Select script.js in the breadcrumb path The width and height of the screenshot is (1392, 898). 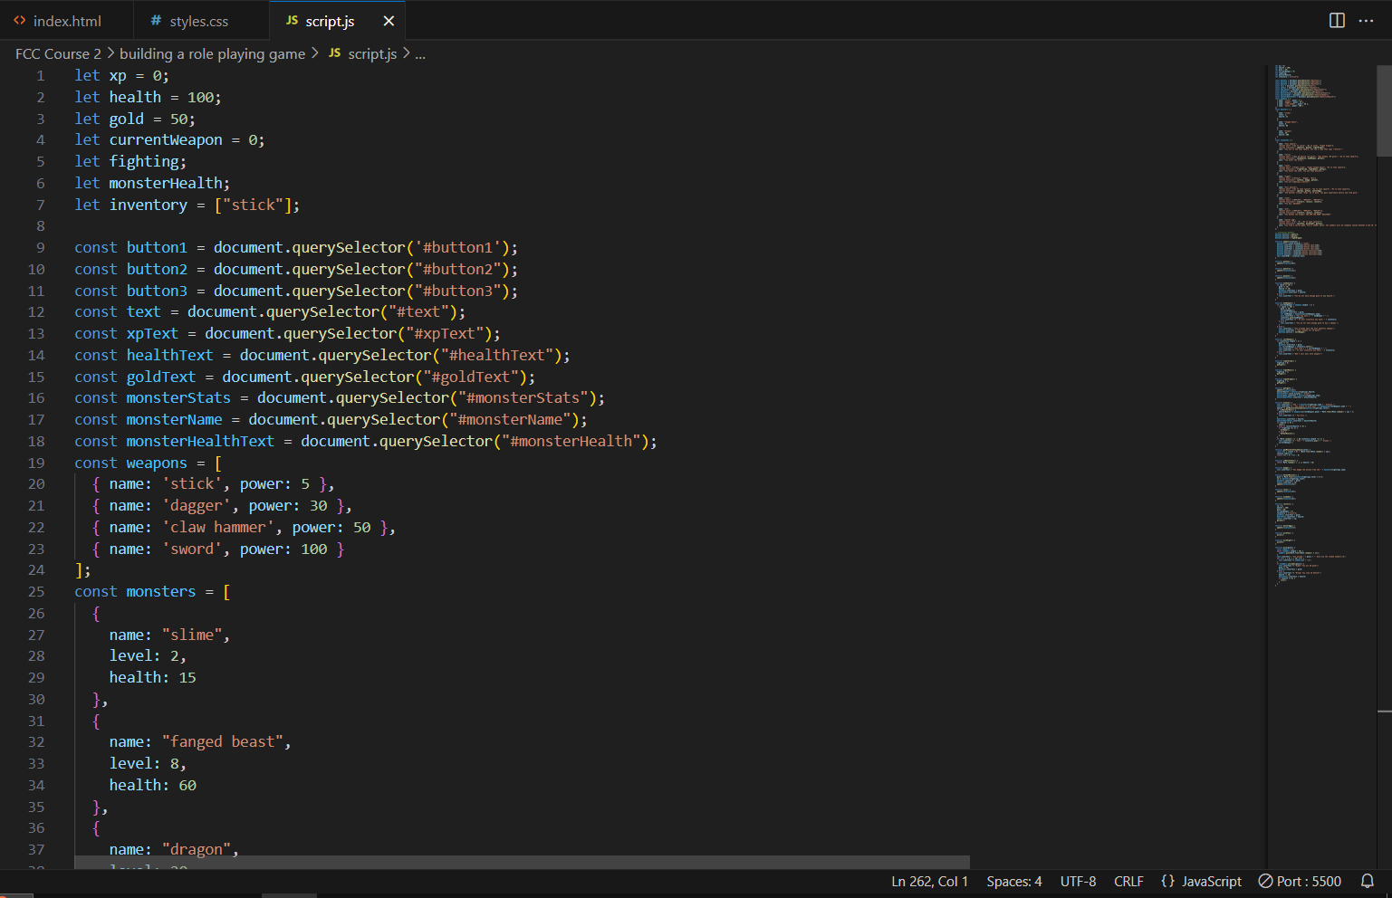(x=372, y=53)
